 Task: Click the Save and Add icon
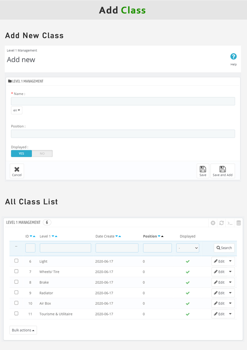coord(223,169)
